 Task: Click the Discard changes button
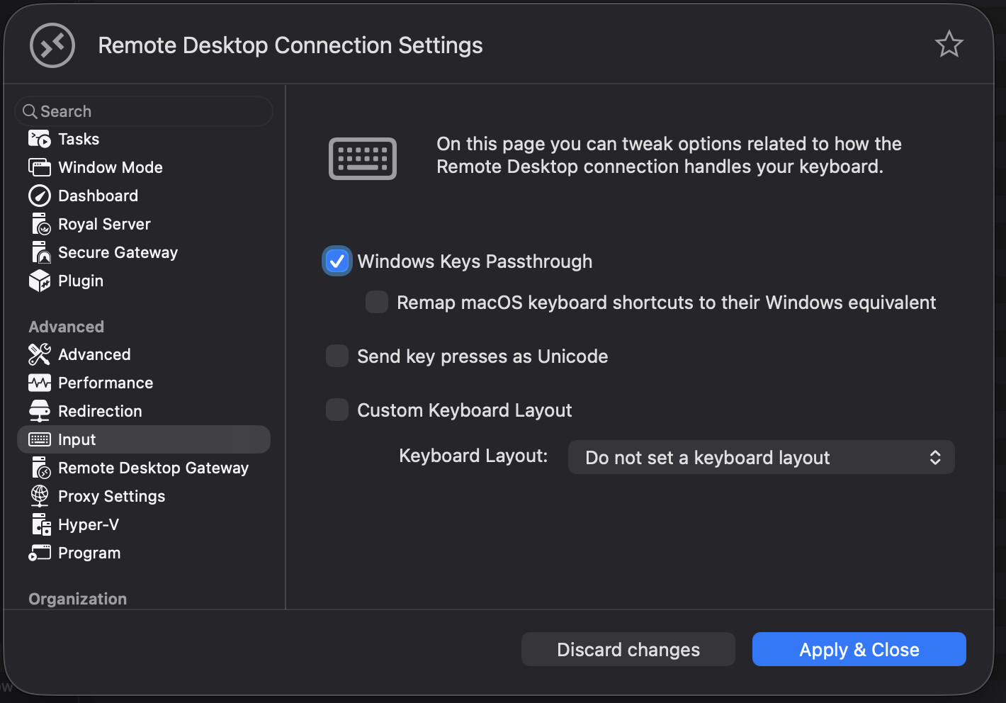pos(628,649)
